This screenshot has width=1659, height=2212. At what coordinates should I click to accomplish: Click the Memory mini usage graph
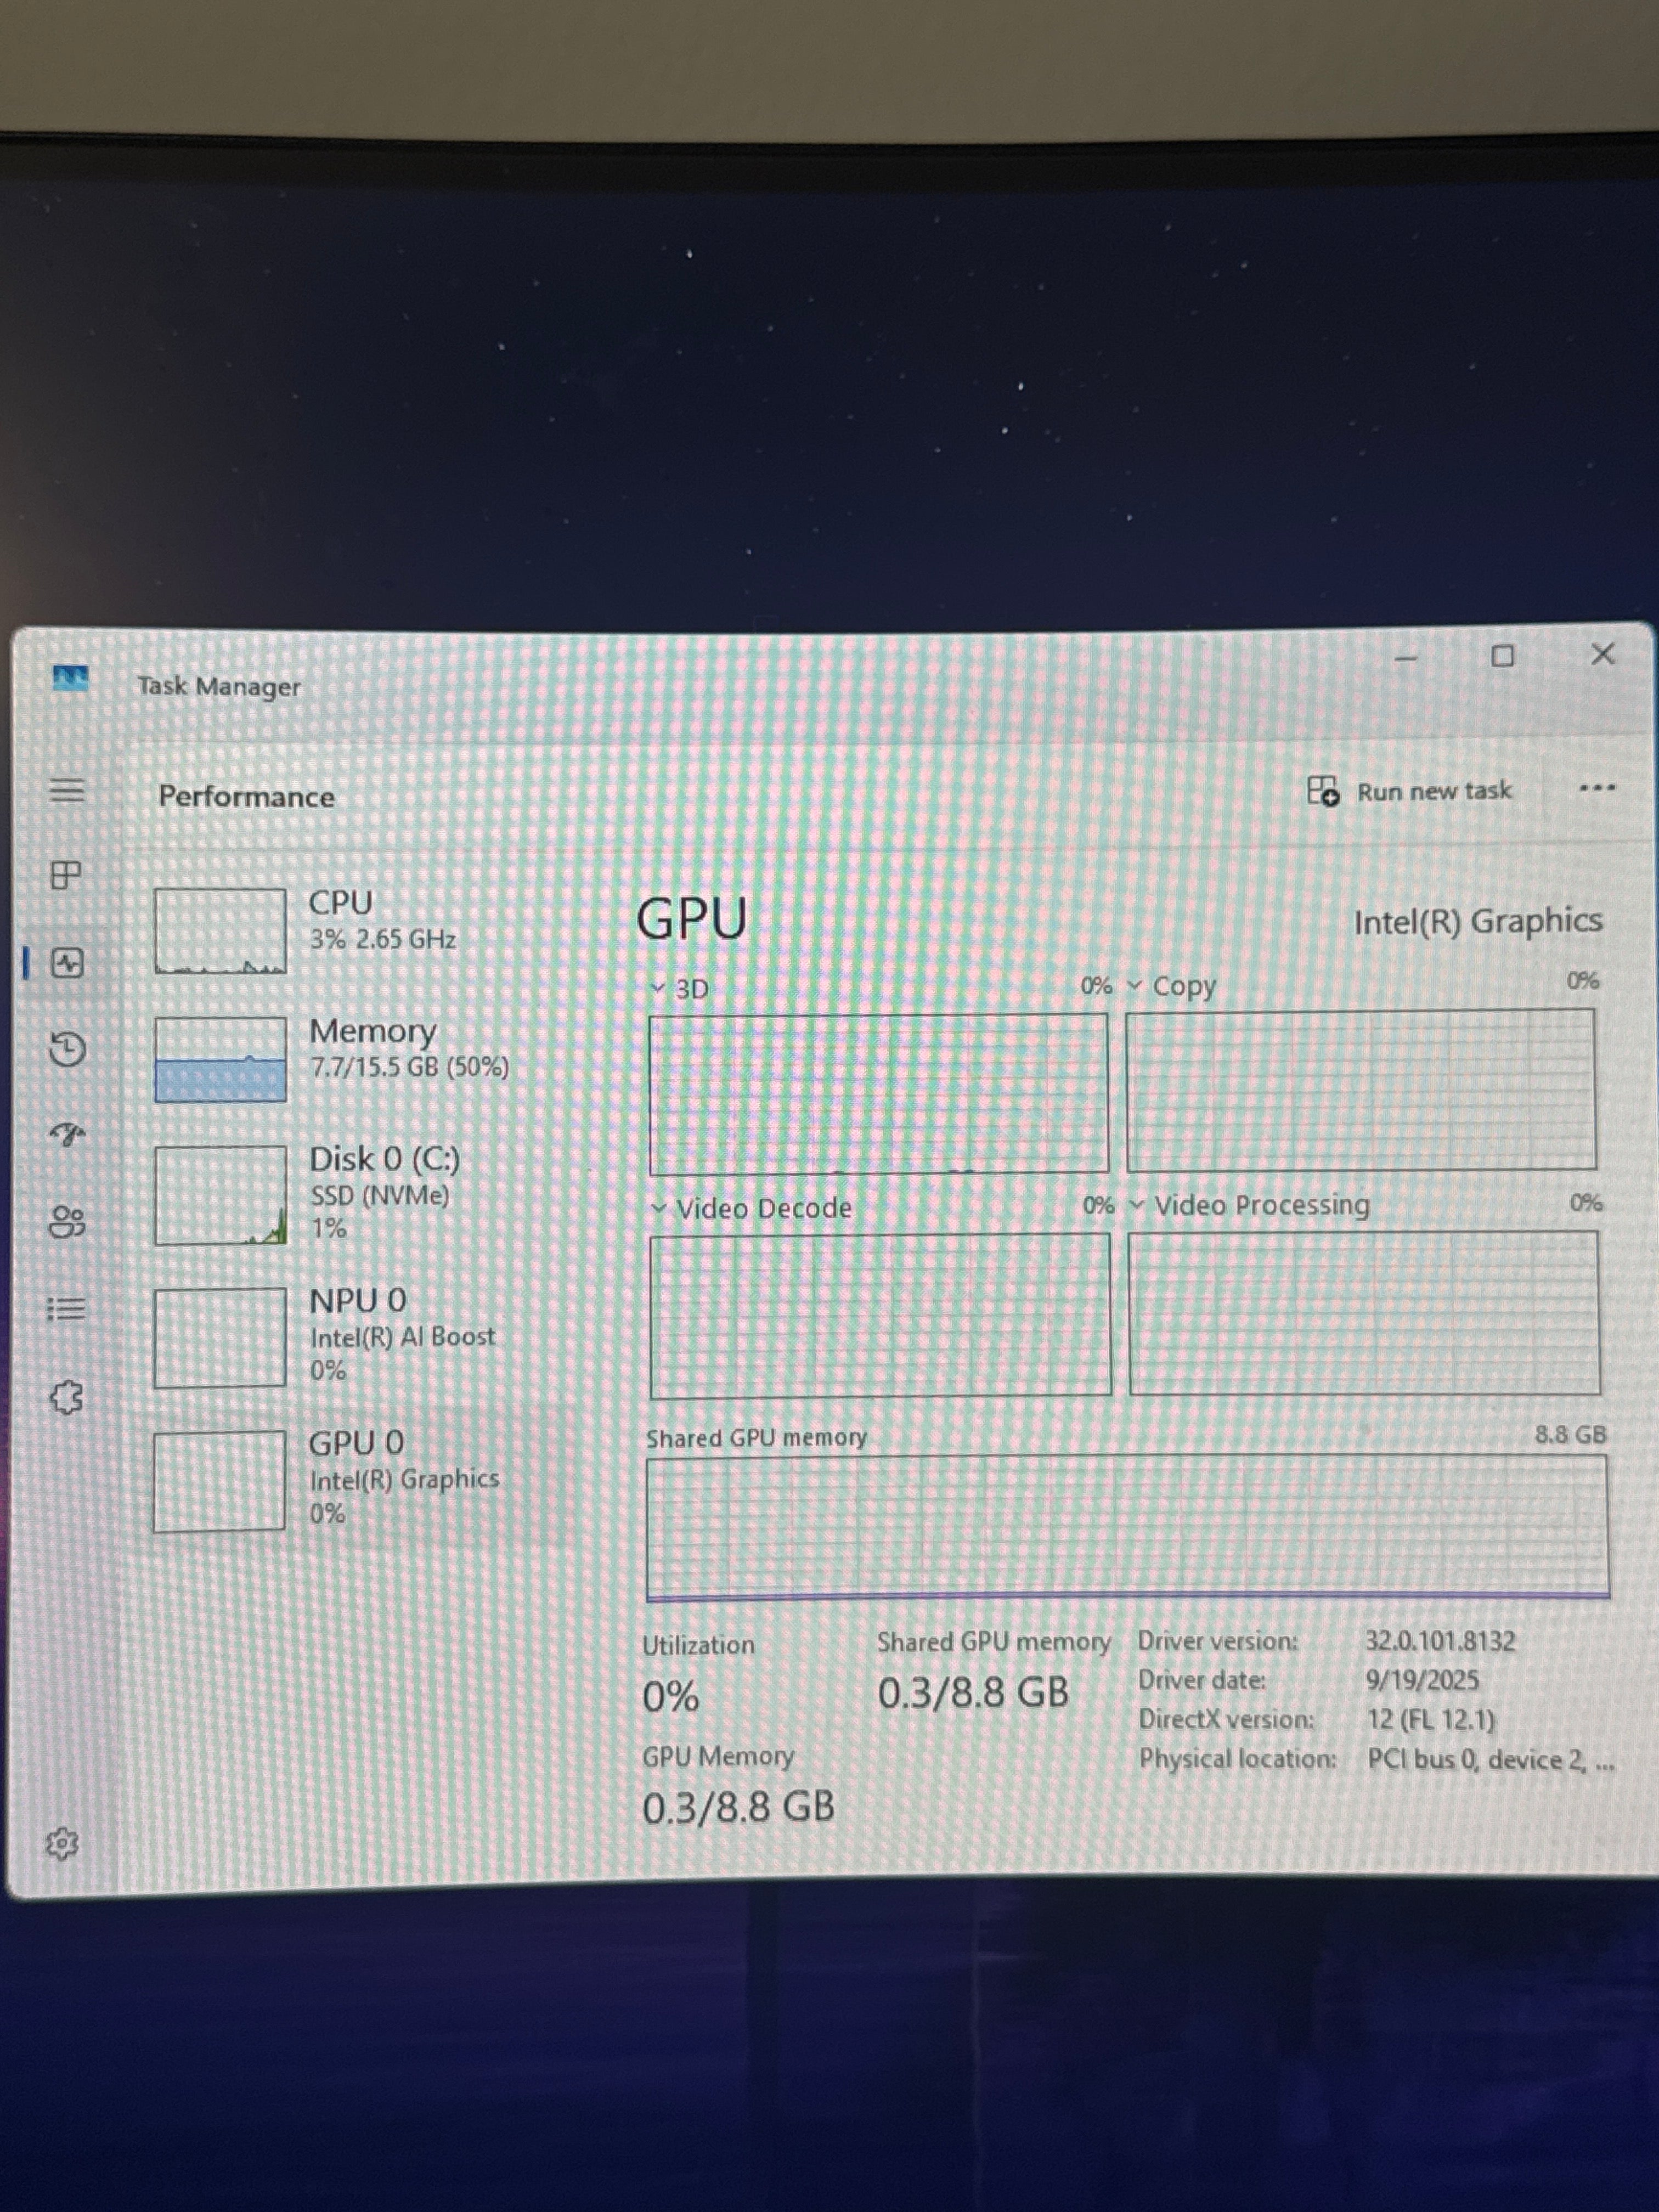pyautogui.click(x=220, y=1059)
